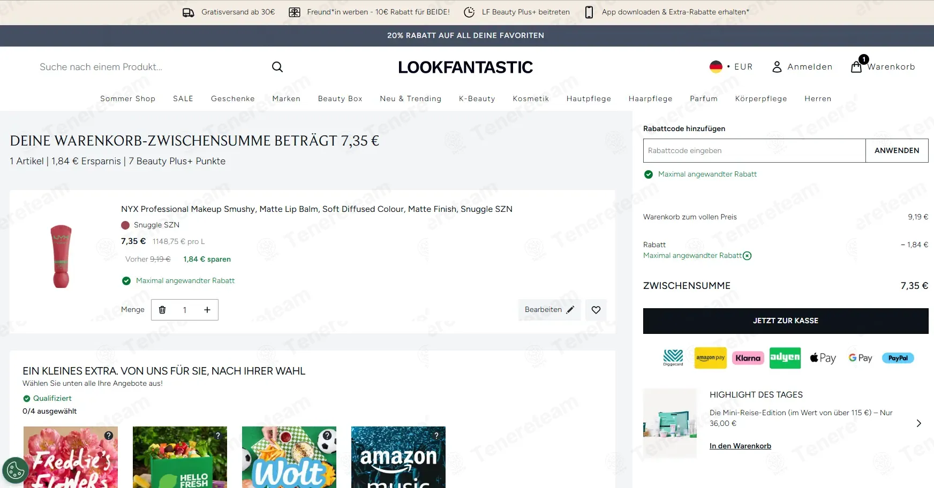
Task: Show info on Freddie's Flowers offer
Action: pos(109,436)
